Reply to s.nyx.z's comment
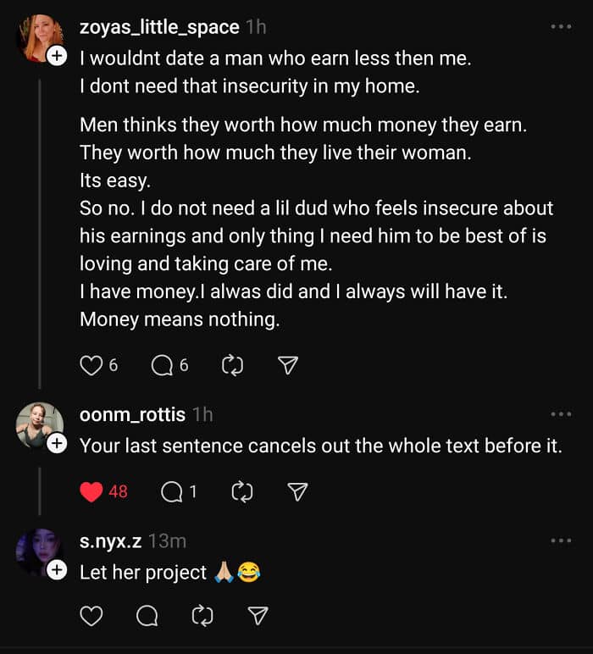This screenshot has height=654, width=593. [x=147, y=617]
